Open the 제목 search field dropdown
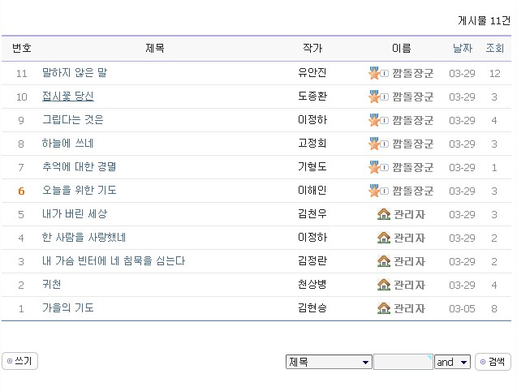The height and width of the screenshot is (391, 517). [329, 362]
